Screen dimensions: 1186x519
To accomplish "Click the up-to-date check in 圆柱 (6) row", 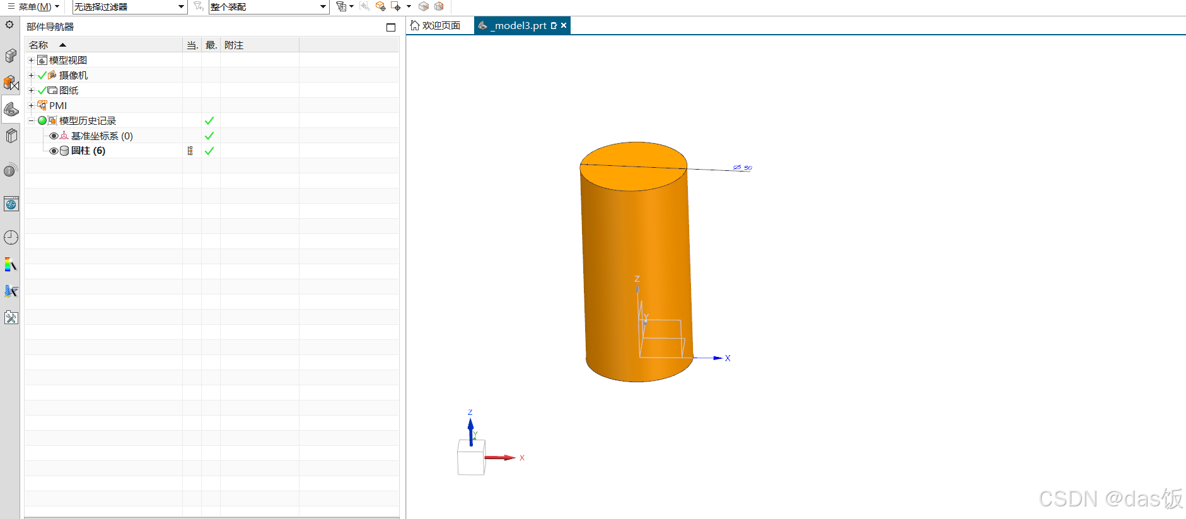I will click(x=209, y=151).
